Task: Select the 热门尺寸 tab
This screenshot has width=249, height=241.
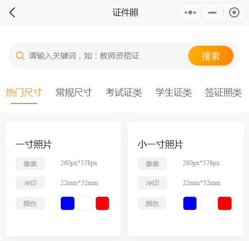Action: [x=24, y=92]
